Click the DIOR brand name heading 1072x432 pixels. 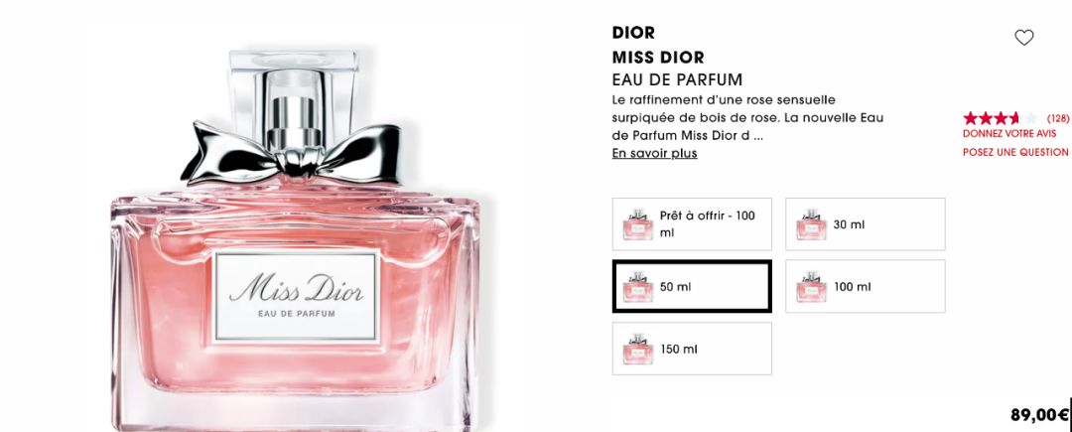pyautogui.click(x=633, y=33)
